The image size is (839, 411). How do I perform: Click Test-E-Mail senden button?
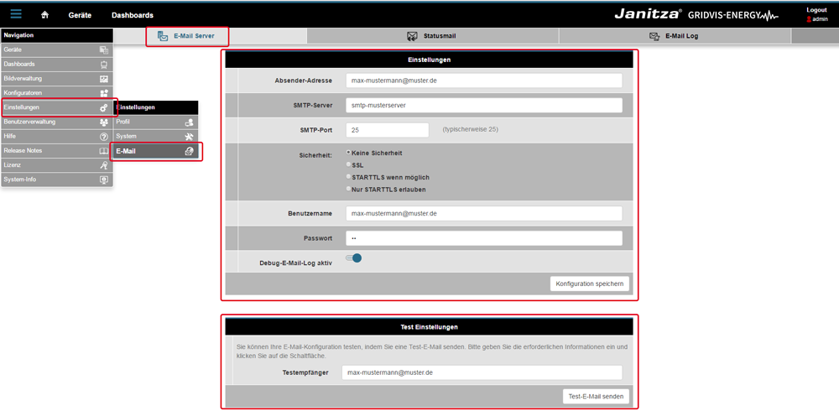[x=596, y=397]
